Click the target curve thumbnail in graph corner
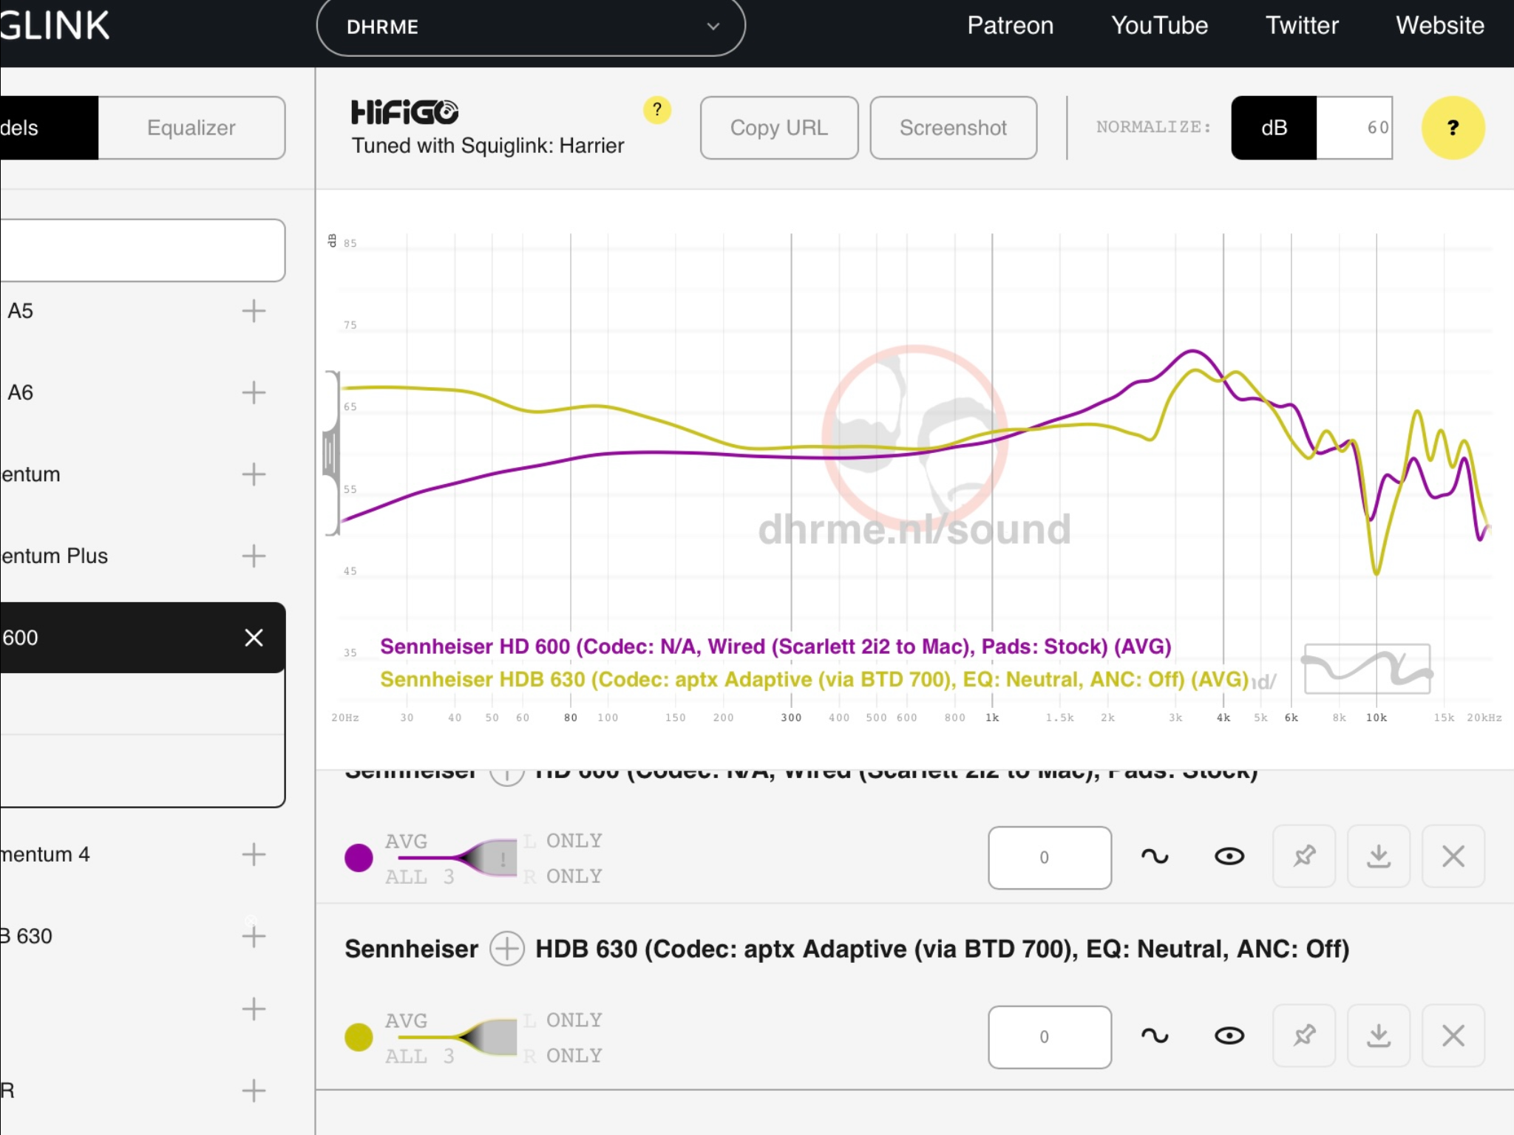 pyautogui.click(x=1367, y=669)
